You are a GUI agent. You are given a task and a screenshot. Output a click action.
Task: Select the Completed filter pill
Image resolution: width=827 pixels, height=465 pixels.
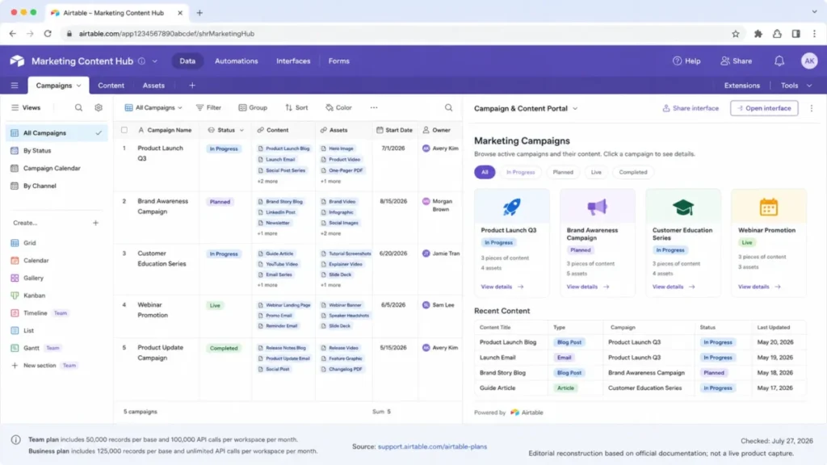(633, 172)
